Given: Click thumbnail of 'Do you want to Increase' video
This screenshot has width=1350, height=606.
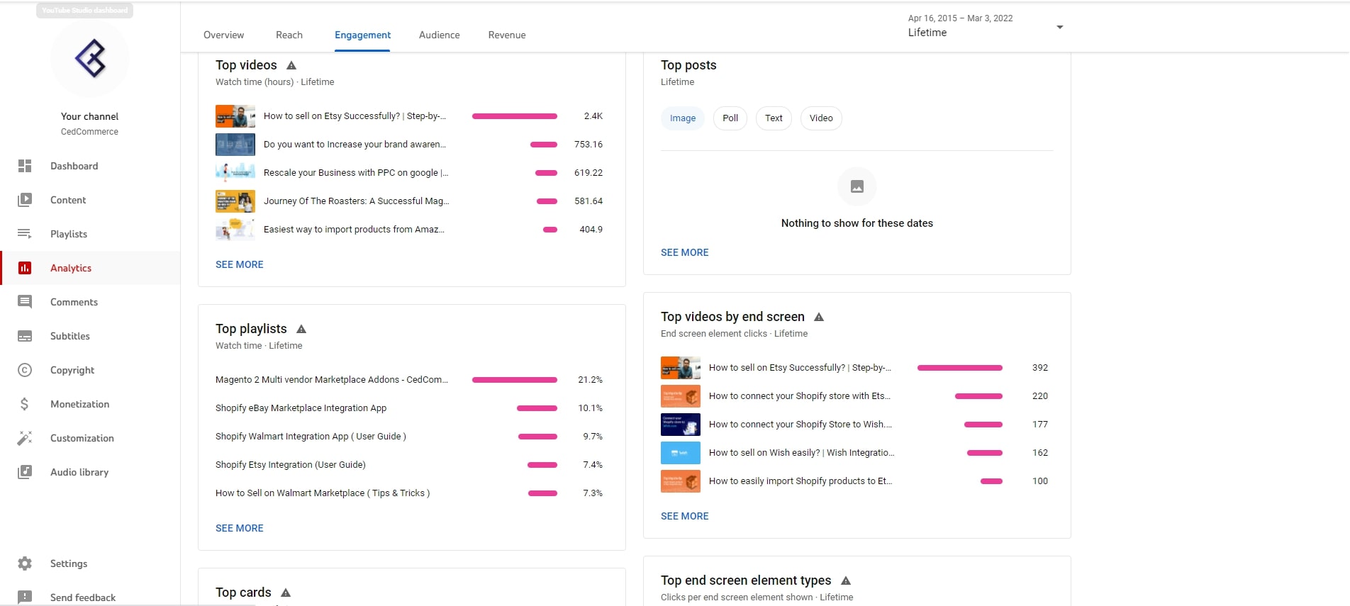Looking at the screenshot, I should (x=235, y=145).
